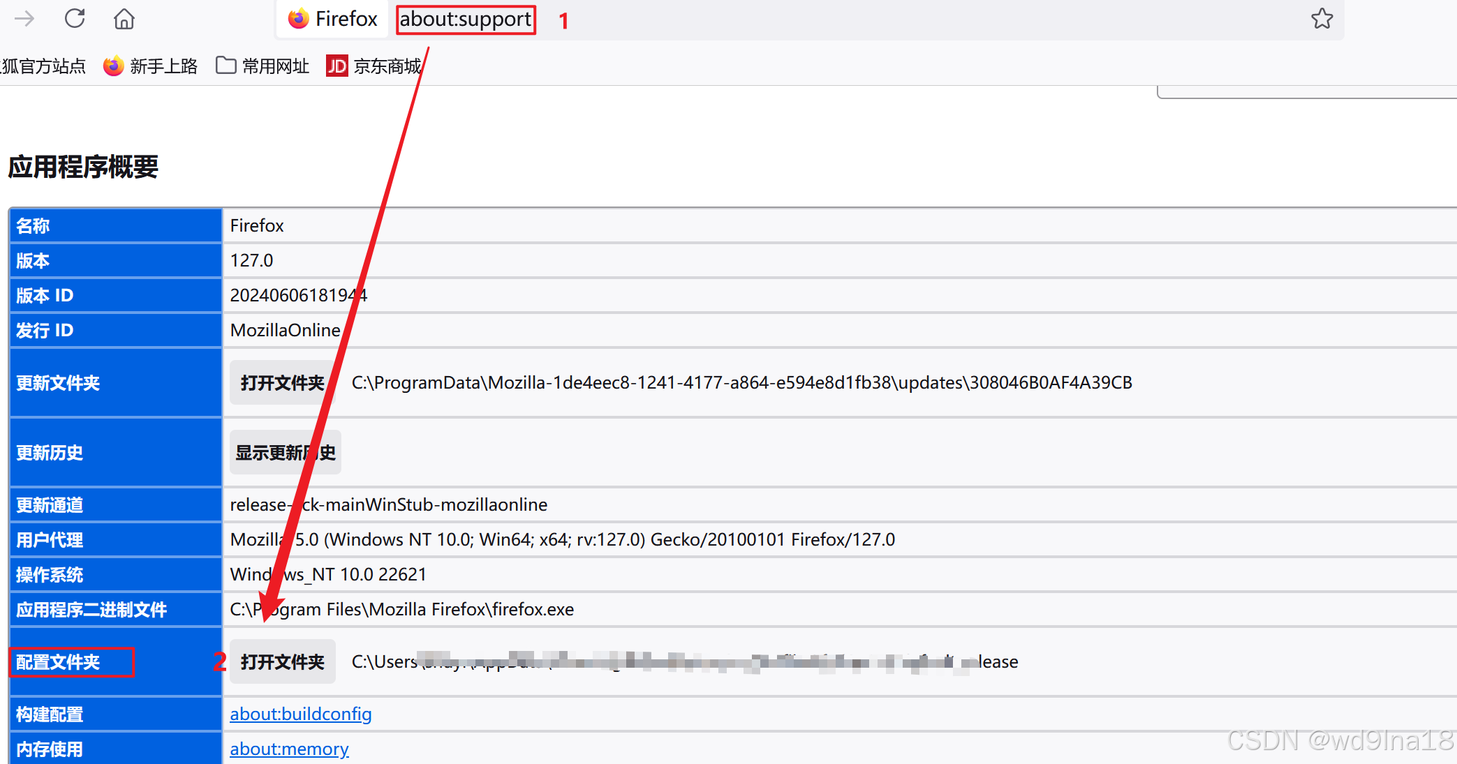Viewport: 1457px width, 764px height.
Task: Select the release-cck-mainWinStub-mozillaonline channel text
Action: (x=389, y=504)
